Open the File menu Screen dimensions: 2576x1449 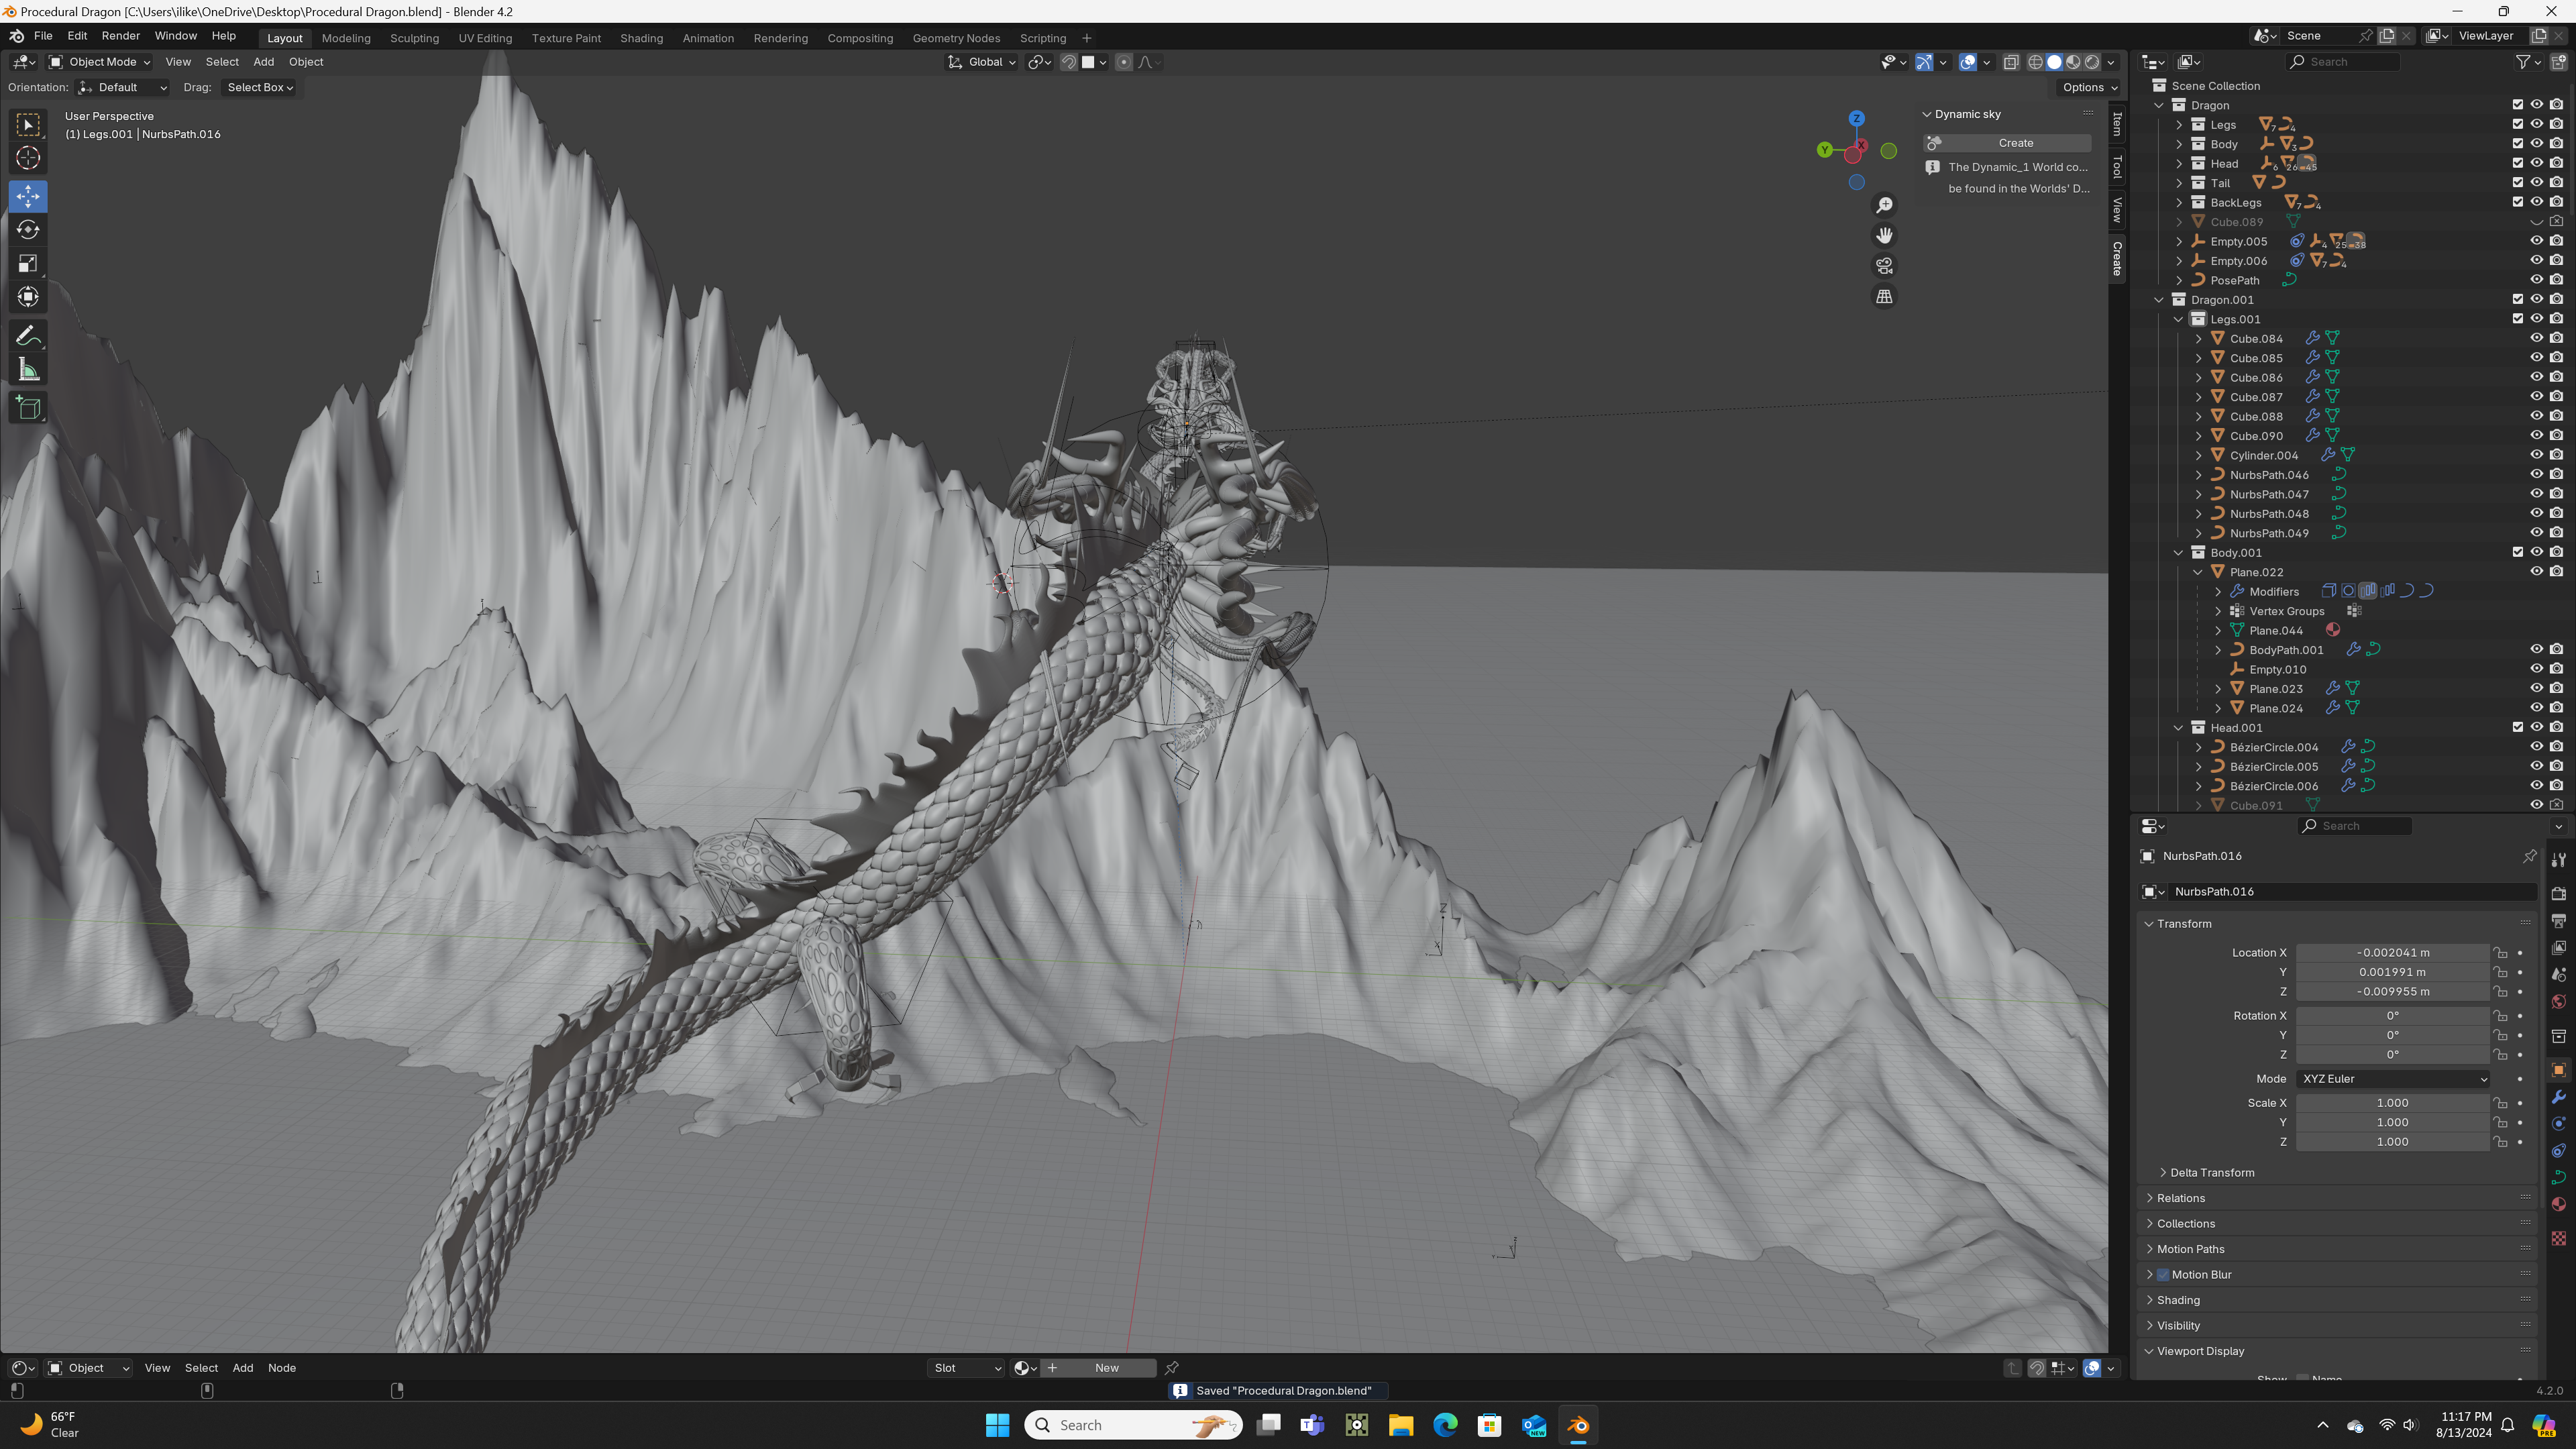pos(43,36)
